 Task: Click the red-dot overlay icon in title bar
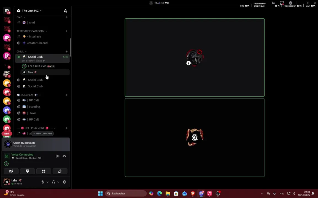[282, 3]
